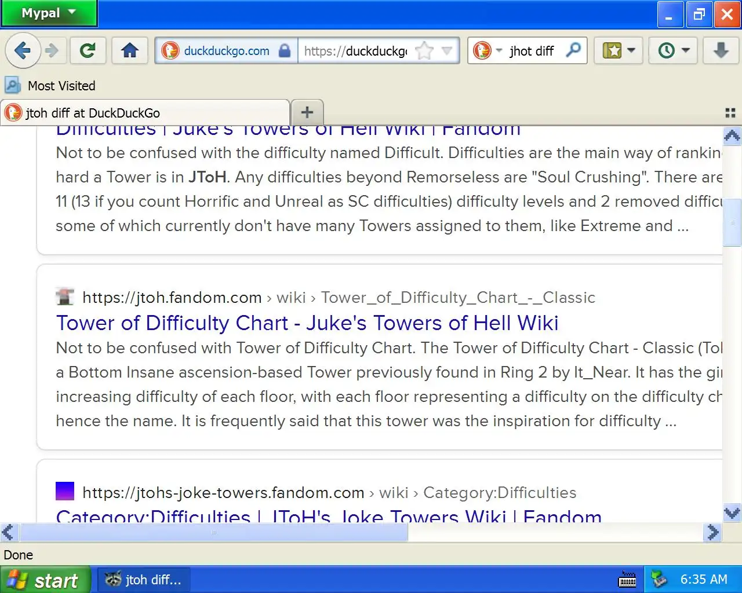Click the vertical scrollbar up arrow

[732, 136]
